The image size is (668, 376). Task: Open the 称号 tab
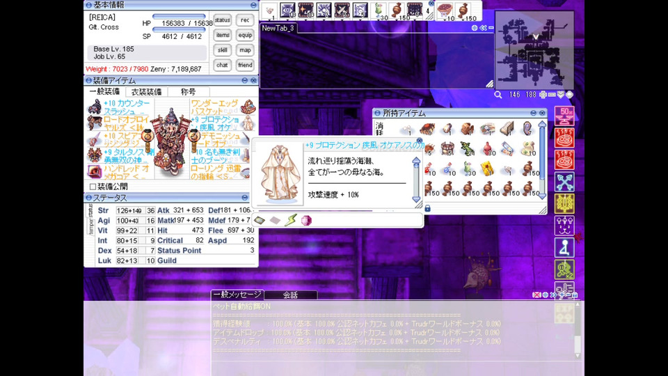pos(189,92)
